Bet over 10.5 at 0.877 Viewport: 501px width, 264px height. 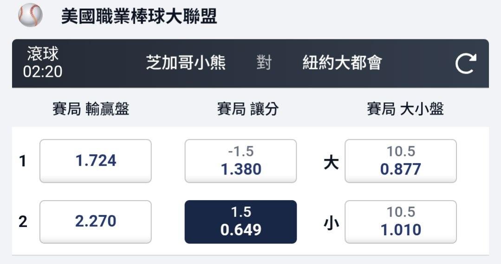tap(400, 161)
